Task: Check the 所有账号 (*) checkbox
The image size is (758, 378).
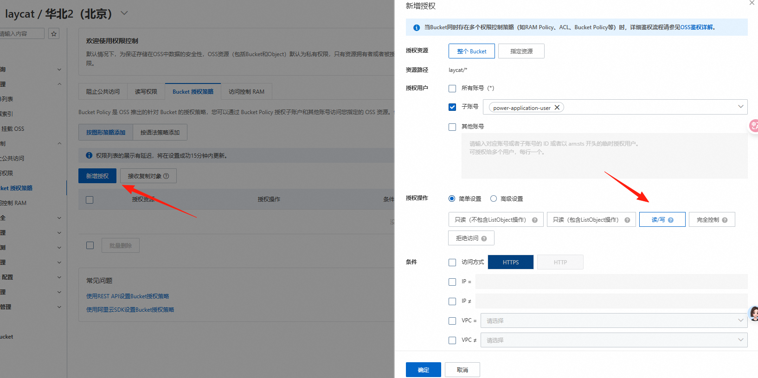Action: [x=452, y=88]
